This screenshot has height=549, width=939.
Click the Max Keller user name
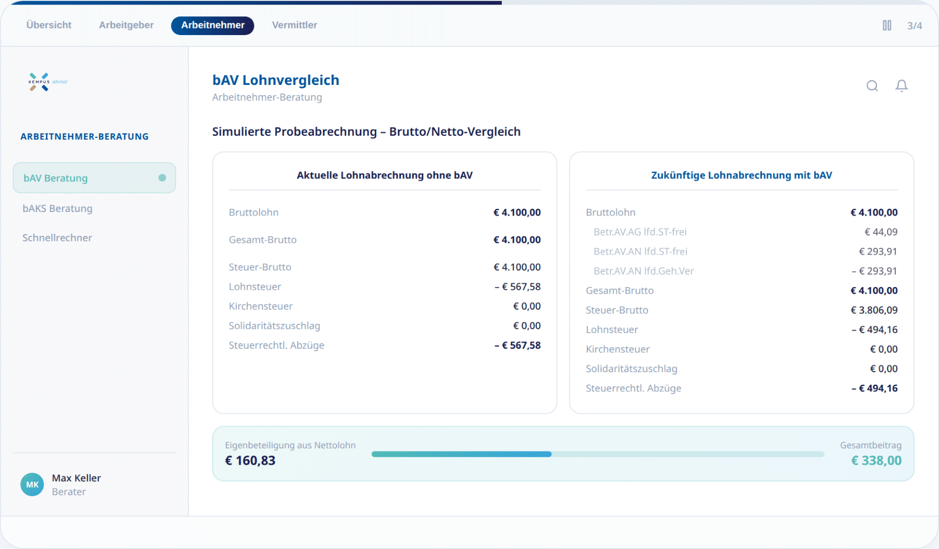tap(76, 478)
